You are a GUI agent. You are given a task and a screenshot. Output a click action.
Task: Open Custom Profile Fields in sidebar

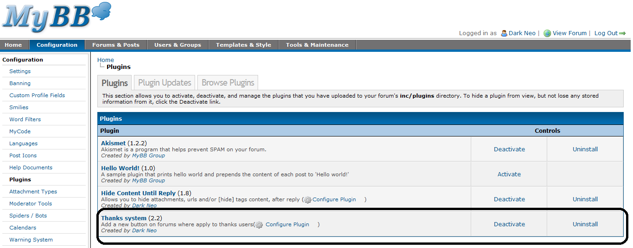click(37, 95)
